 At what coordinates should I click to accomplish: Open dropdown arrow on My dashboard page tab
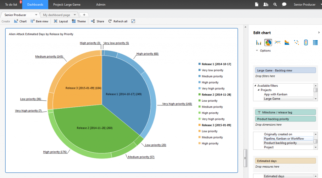pos(75,15)
